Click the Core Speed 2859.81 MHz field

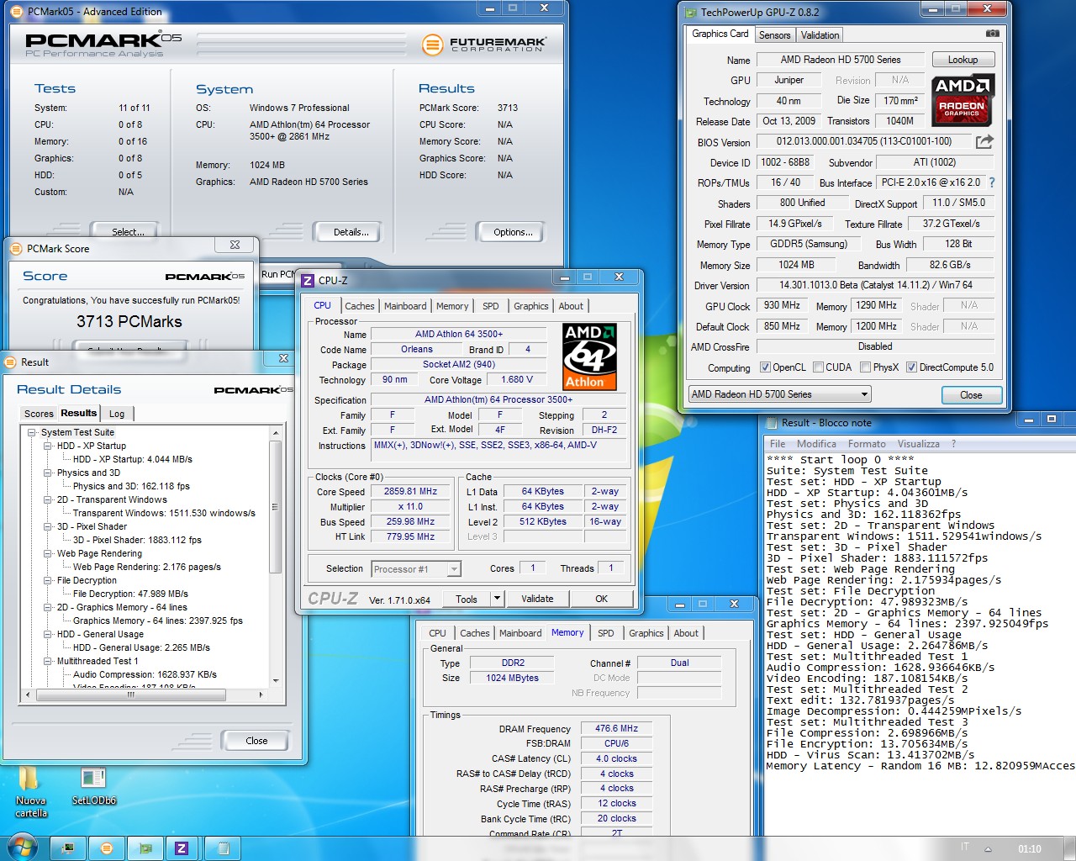[x=411, y=492]
